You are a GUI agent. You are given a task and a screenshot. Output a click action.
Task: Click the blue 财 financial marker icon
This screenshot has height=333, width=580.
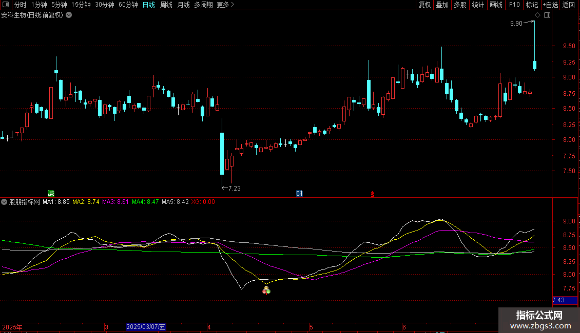point(299,194)
